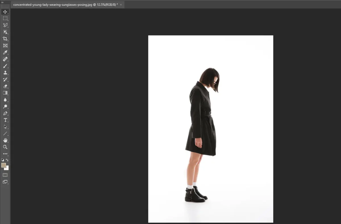
Task: Open the foreground color picker swatch
Action: [x=3, y=165]
